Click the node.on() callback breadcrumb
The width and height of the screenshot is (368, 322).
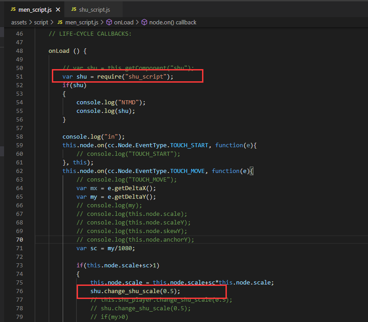tap(173, 22)
